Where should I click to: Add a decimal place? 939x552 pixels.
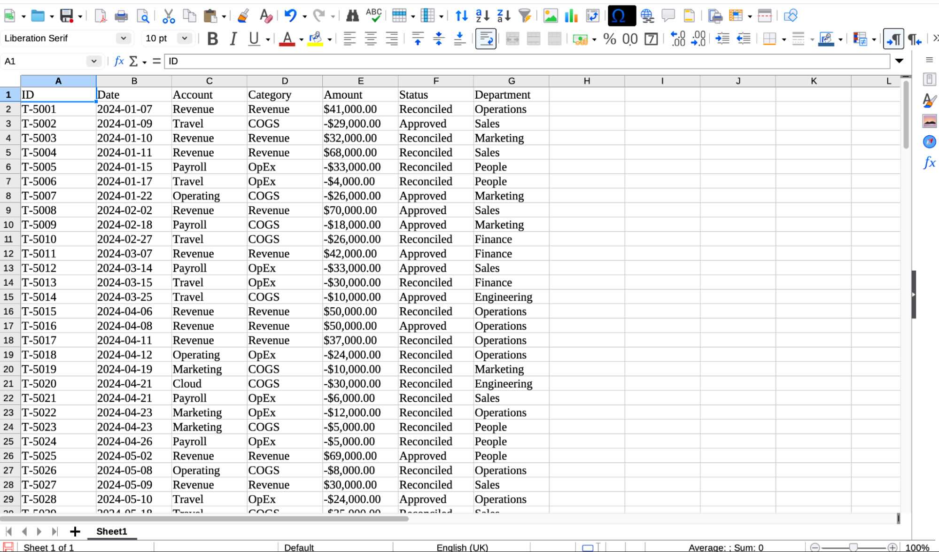[678, 39]
